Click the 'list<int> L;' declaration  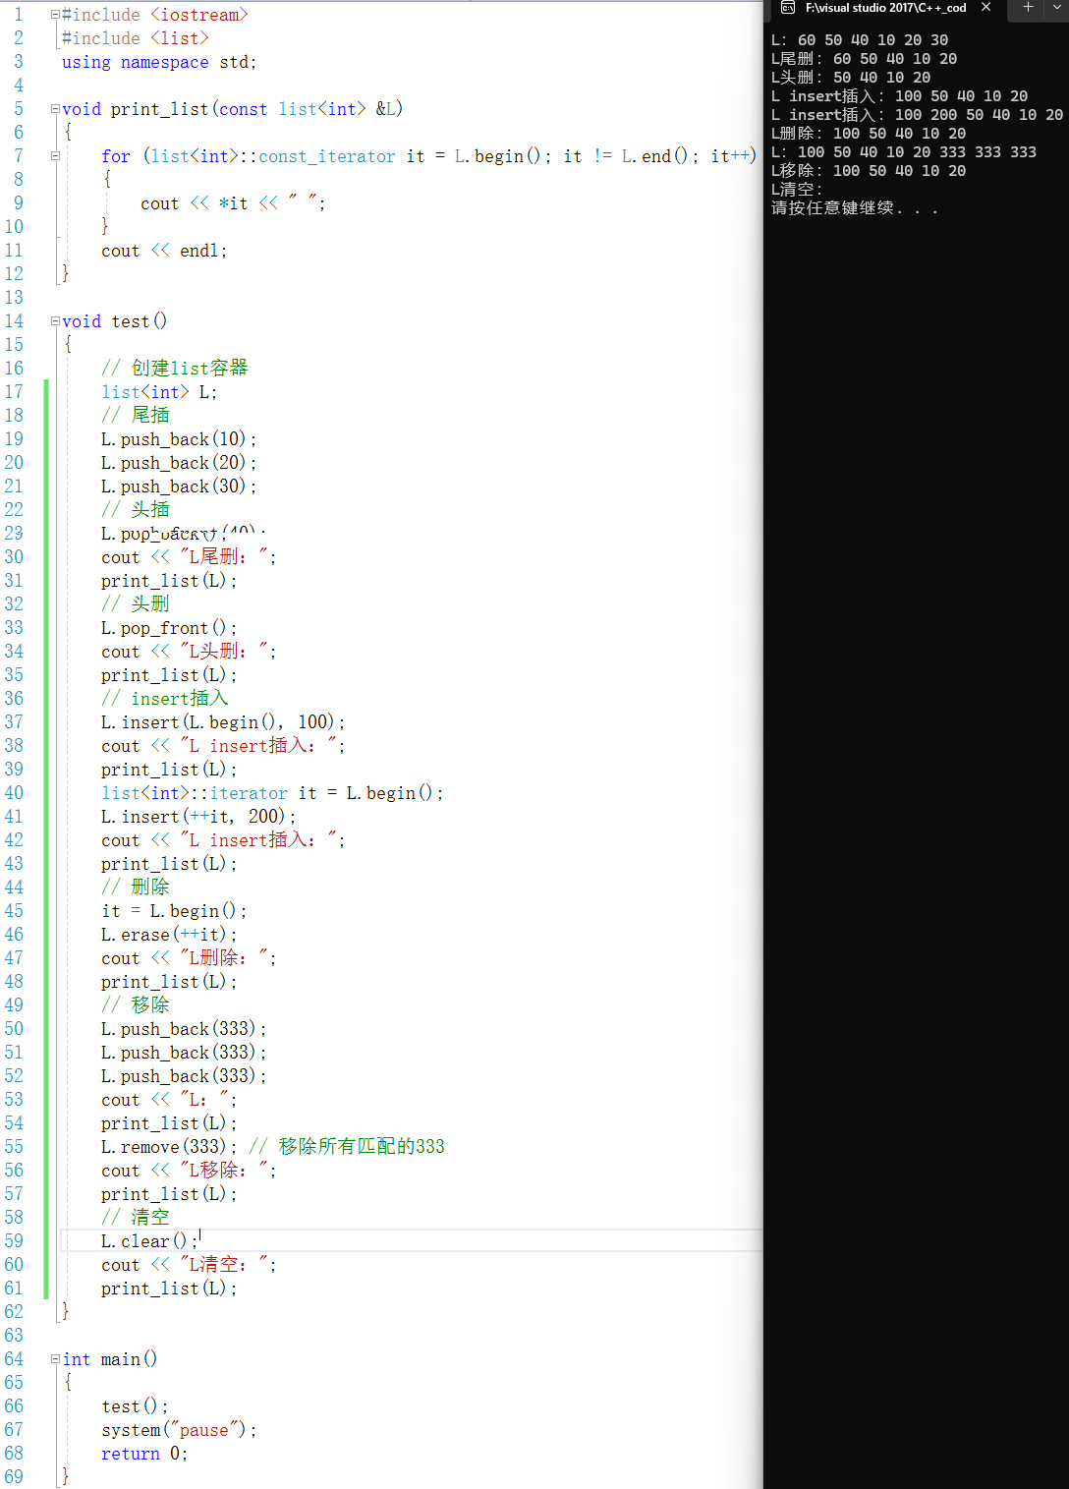(x=159, y=392)
